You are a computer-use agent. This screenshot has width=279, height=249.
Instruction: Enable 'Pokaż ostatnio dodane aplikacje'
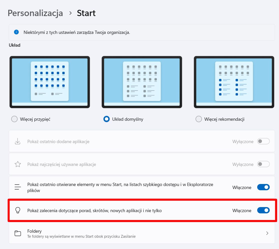point(263,141)
